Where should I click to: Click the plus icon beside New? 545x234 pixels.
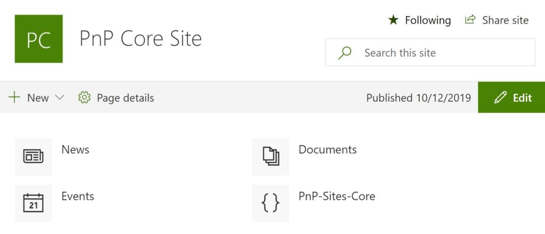tap(14, 98)
